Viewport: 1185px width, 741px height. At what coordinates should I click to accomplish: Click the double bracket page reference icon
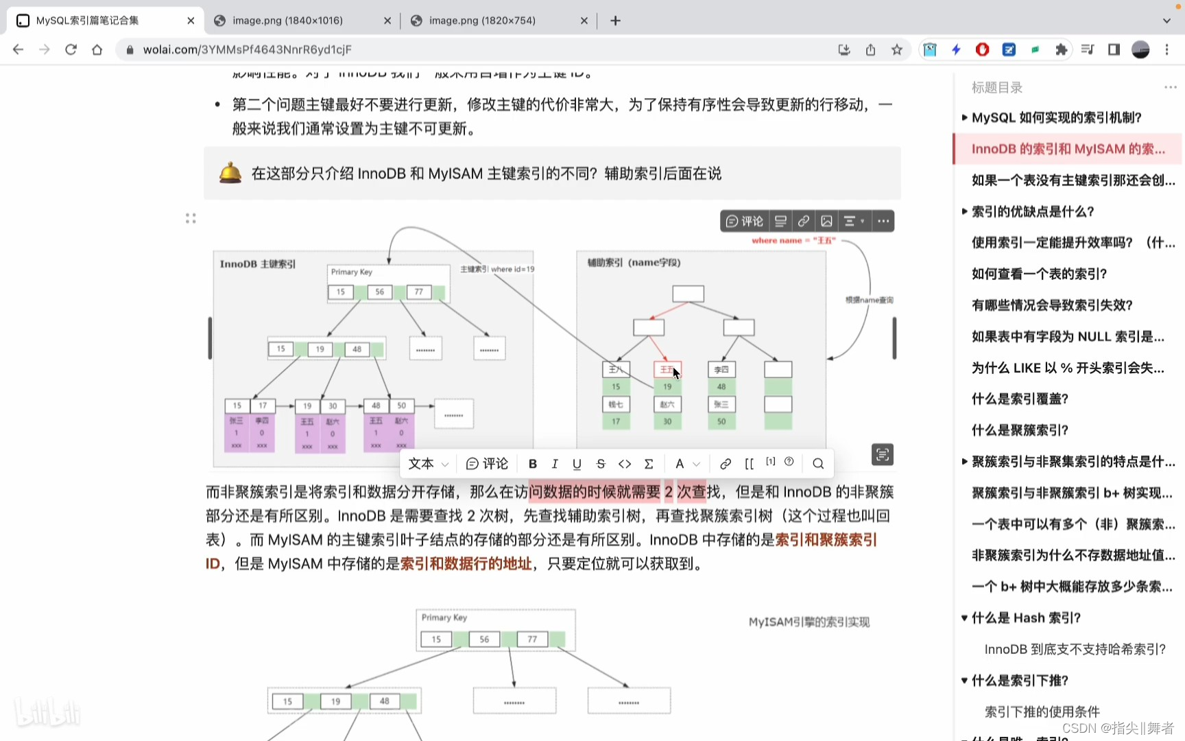749,464
